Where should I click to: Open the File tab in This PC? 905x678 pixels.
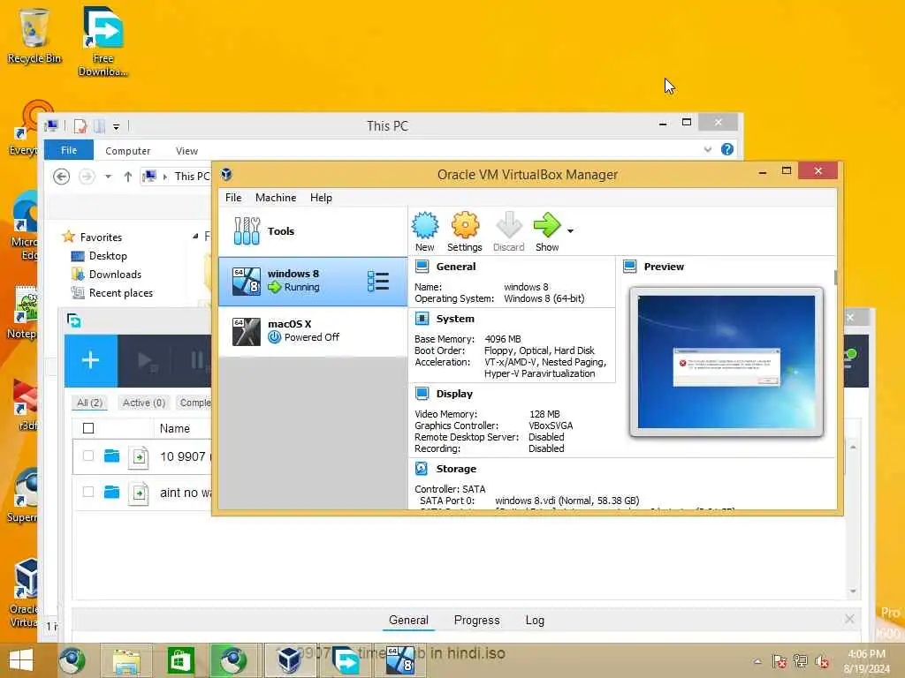click(69, 150)
